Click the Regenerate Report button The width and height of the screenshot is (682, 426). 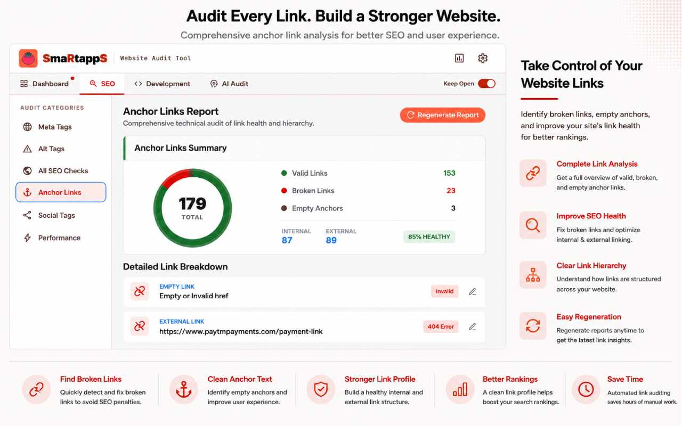point(443,115)
